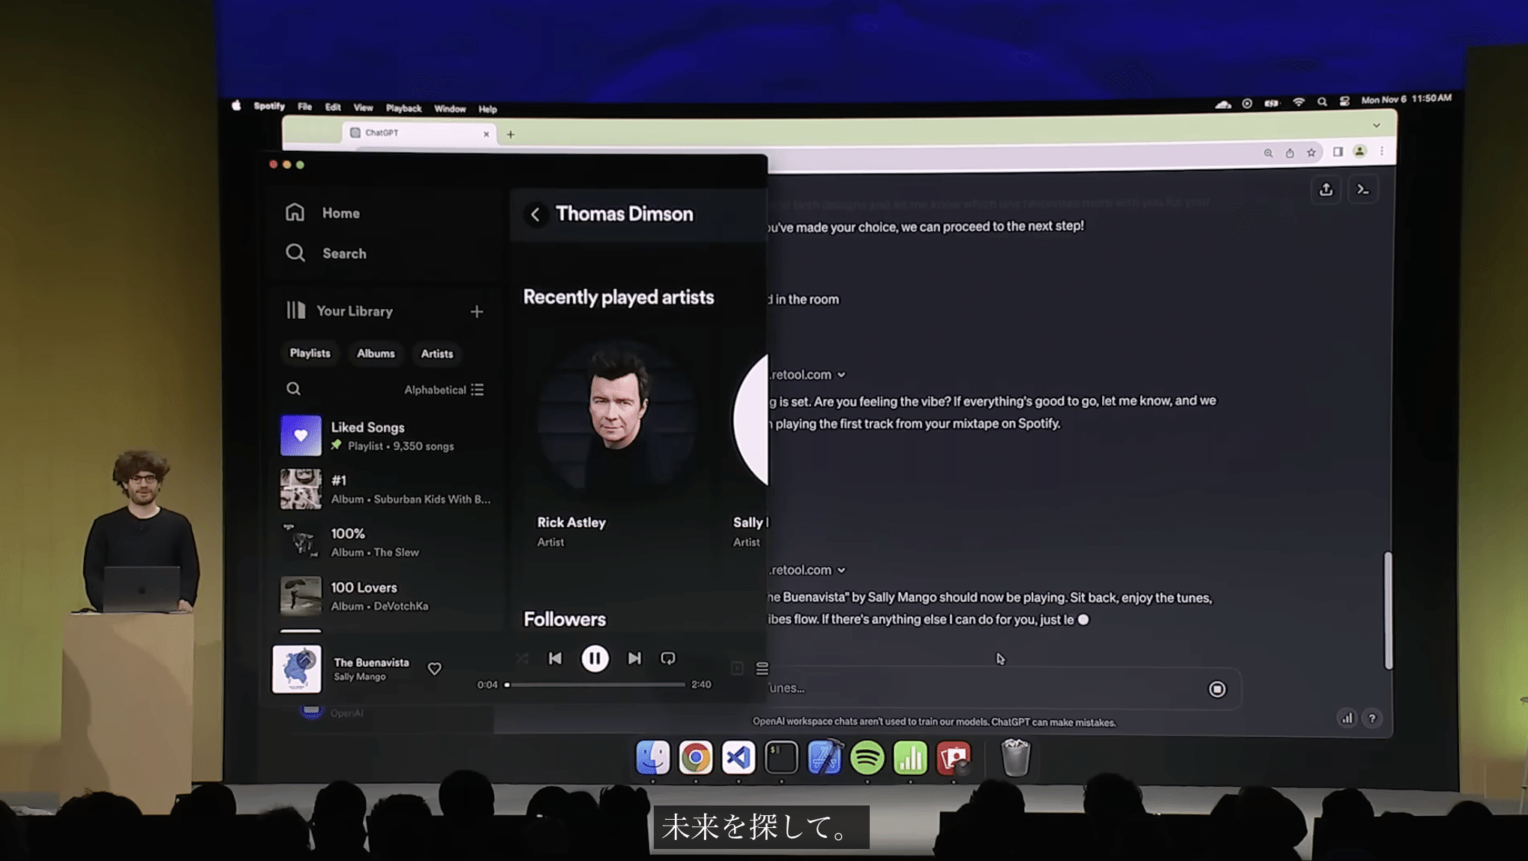Image resolution: width=1528 pixels, height=861 pixels.
Task: Toggle repeat mode in the player
Action: click(667, 658)
